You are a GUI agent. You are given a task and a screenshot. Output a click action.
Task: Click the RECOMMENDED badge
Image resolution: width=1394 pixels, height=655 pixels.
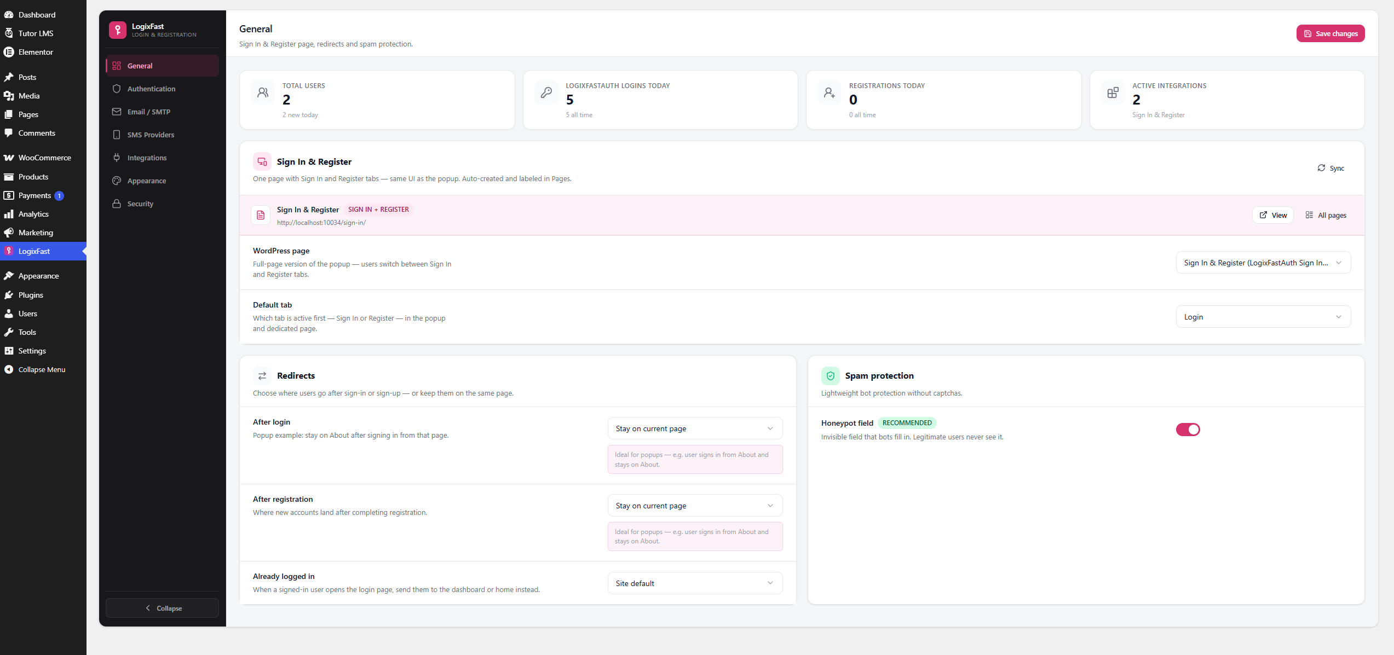[x=907, y=423]
